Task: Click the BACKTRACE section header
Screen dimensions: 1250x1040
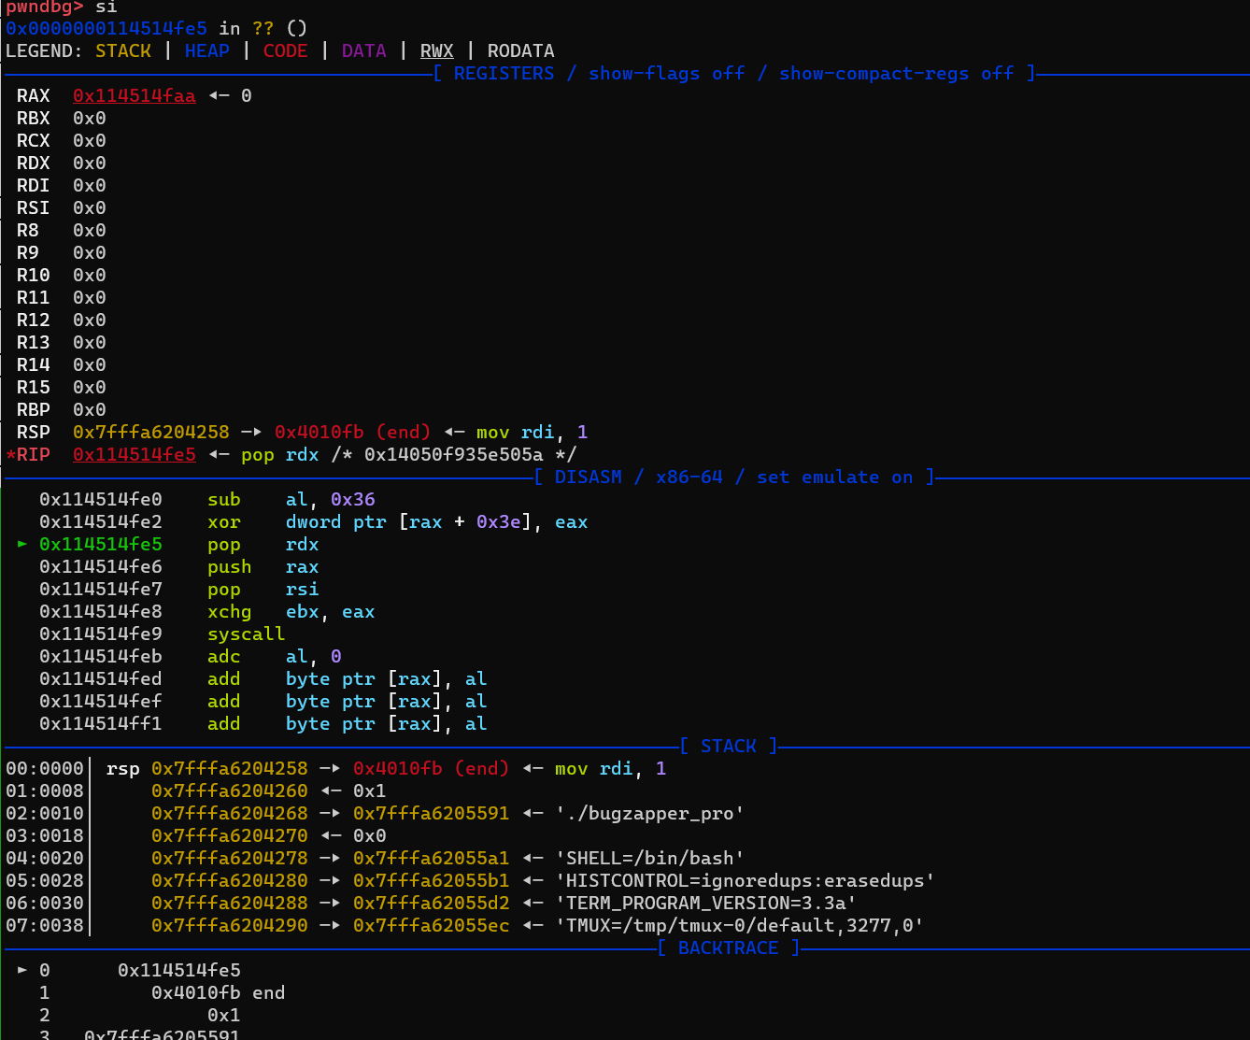Action: pyautogui.click(x=729, y=948)
